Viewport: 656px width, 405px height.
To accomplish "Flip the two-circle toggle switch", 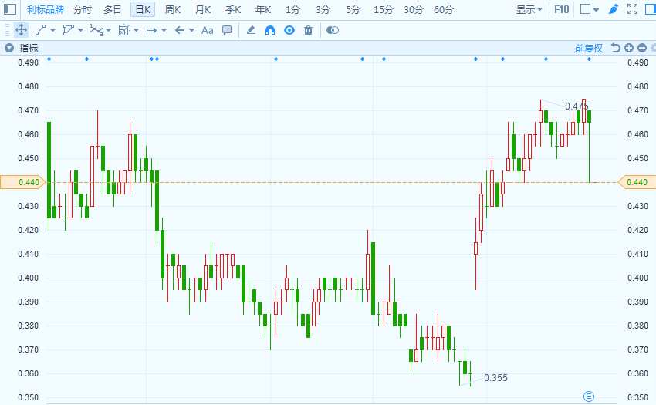I will click(332, 30).
